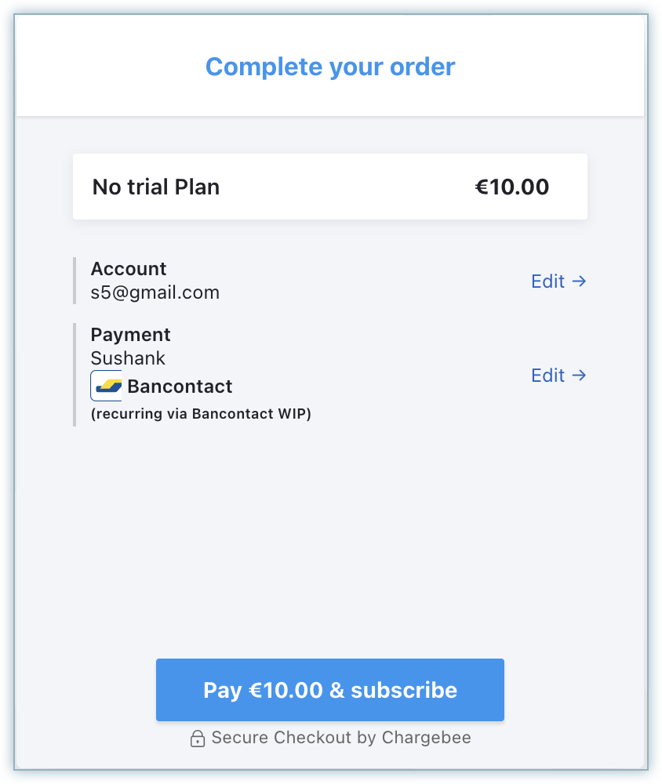Edit the Payment method
This screenshot has width=662, height=784.
(x=548, y=376)
